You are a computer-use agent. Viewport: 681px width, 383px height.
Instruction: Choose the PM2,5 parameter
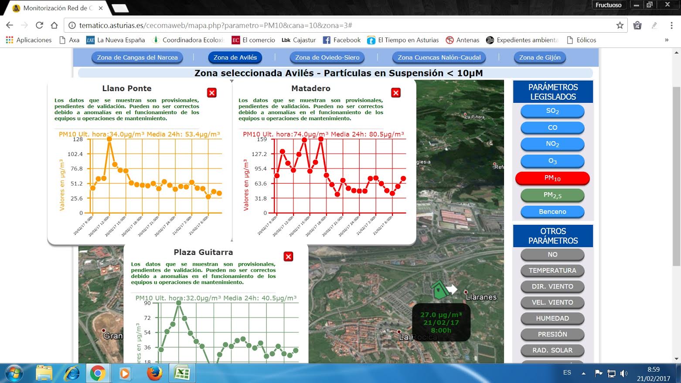tap(552, 195)
